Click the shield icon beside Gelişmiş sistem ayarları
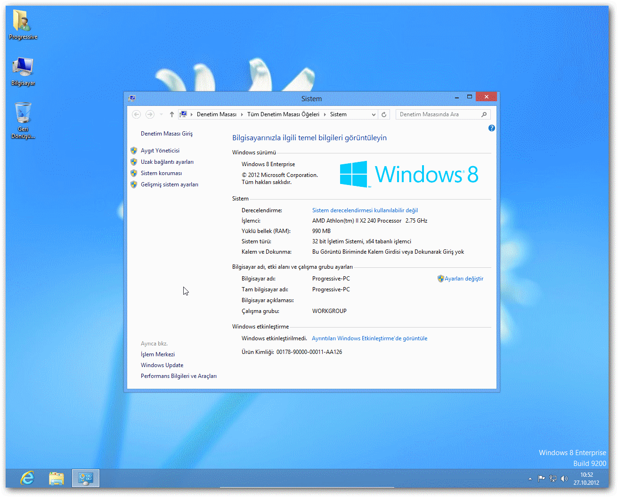 [134, 184]
